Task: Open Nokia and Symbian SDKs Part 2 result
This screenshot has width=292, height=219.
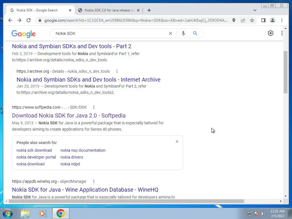Action: click(x=72, y=46)
